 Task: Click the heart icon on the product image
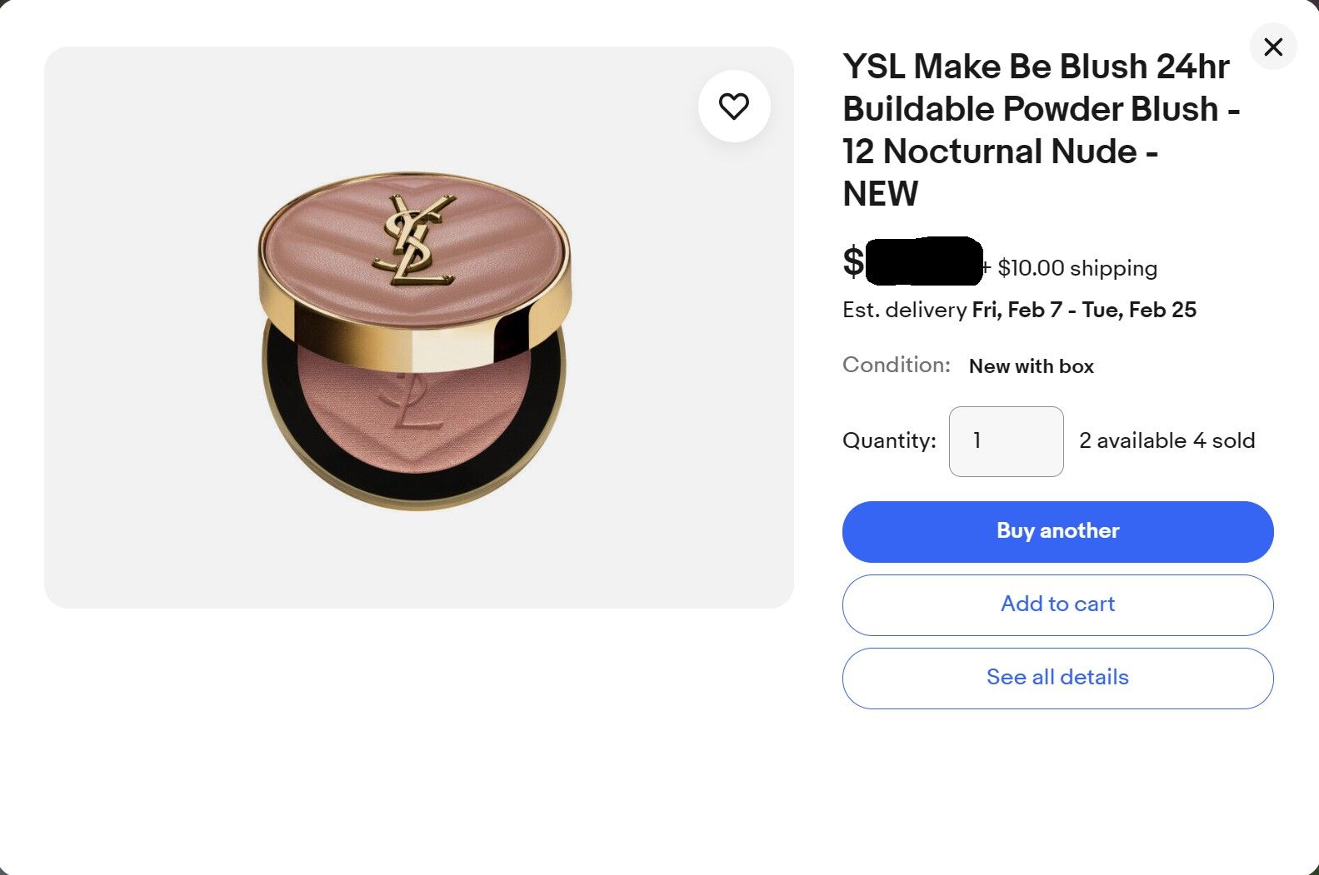734,106
